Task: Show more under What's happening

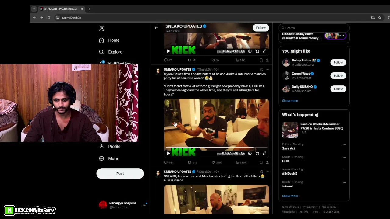Action: coord(290,196)
